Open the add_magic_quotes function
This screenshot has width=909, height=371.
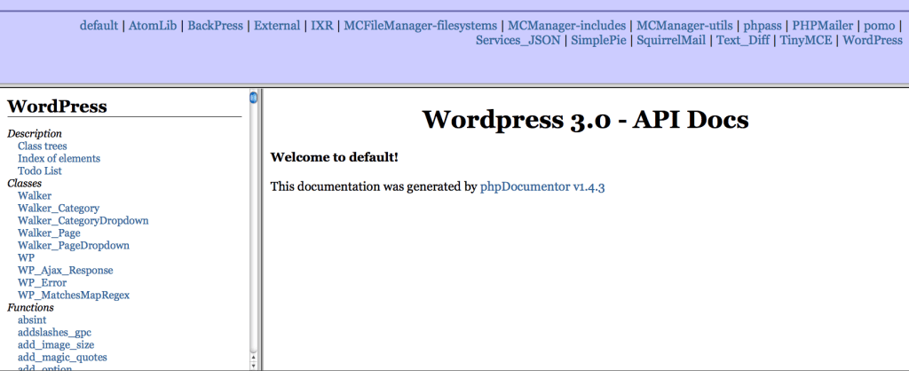[62, 357]
